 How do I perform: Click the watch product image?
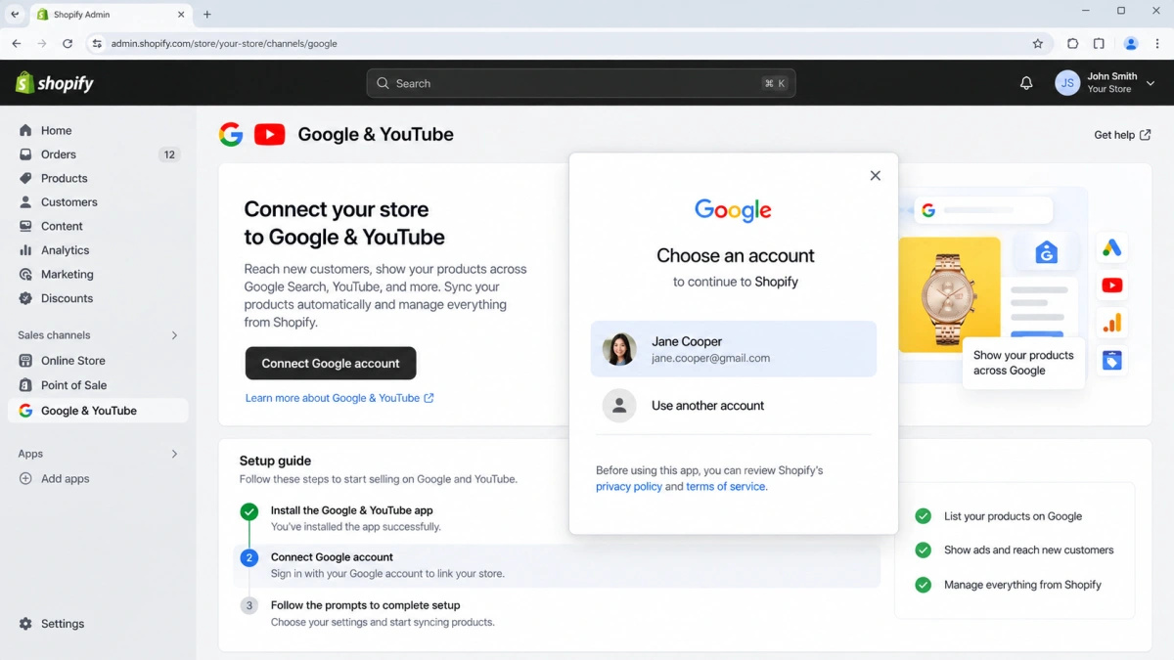pos(949,294)
